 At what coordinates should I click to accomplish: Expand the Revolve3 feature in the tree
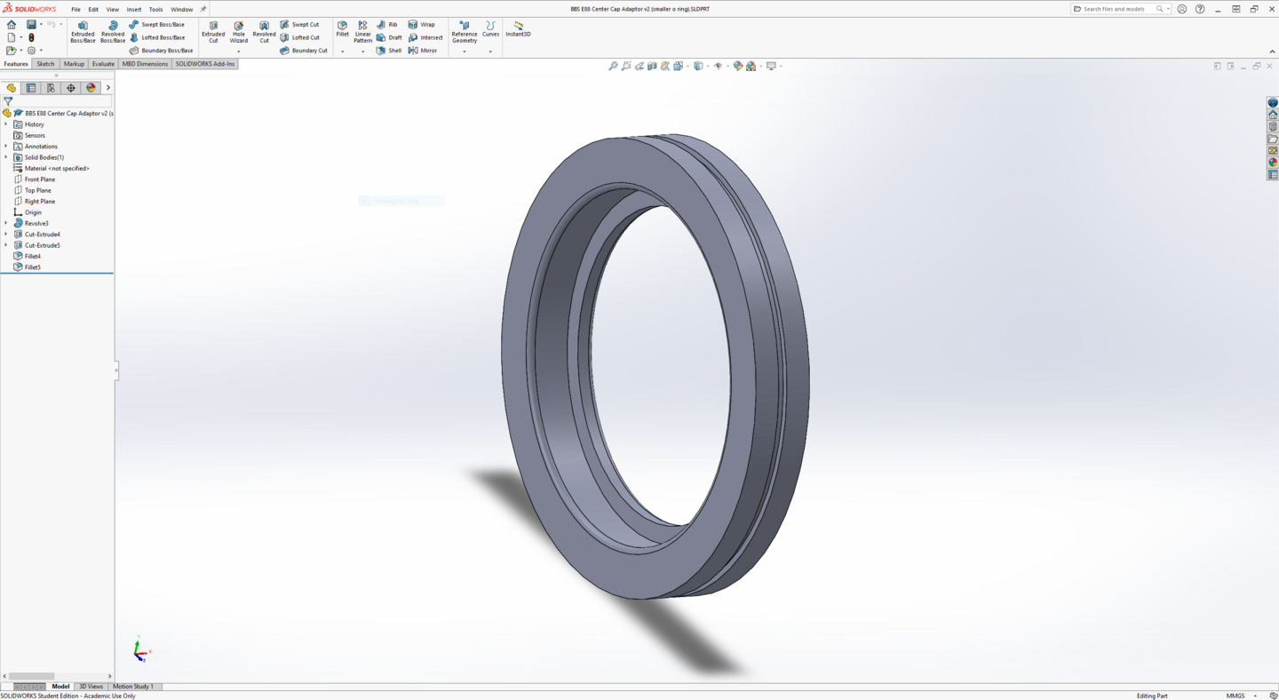pos(6,223)
